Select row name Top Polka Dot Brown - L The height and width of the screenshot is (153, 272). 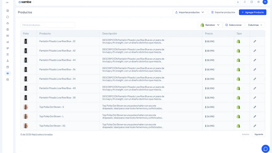[x=51, y=116]
